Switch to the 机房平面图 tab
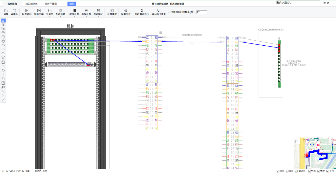Screen dimensions: 336x174 point(50,4)
